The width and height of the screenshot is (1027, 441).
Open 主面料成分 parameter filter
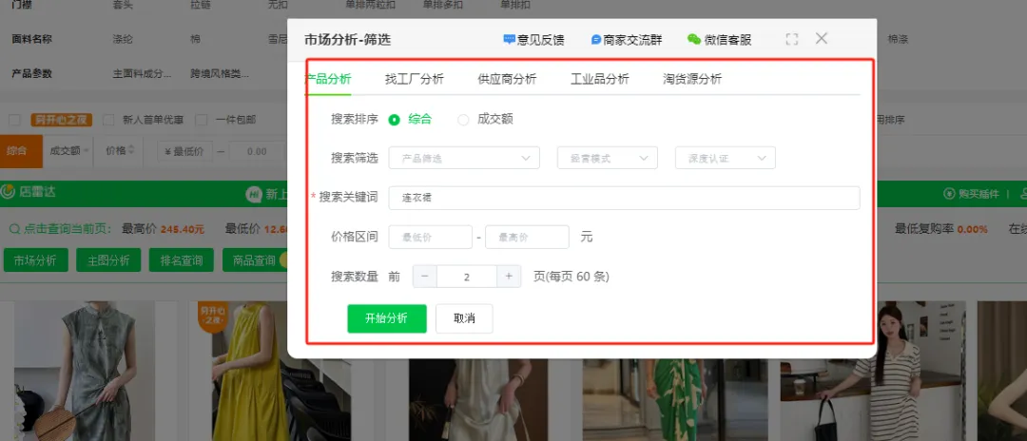click(142, 74)
